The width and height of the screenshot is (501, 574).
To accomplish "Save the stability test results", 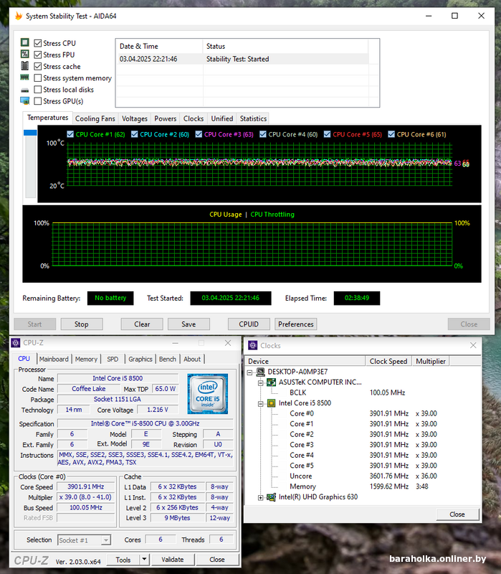I will (189, 324).
